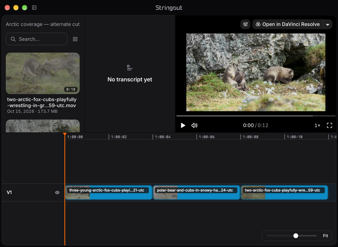Click the V1 track label
This screenshot has width=338, height=247.
coord(9,192)
